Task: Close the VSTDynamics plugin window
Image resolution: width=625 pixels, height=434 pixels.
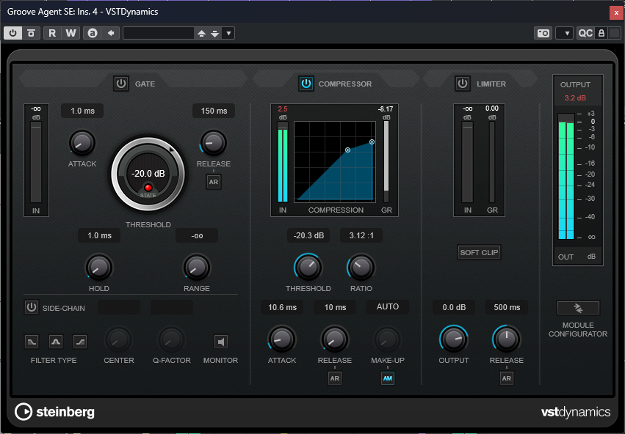Action: (616, 12)
